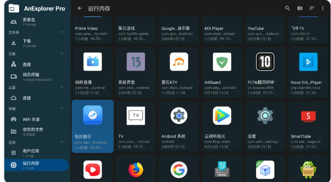The width and height of the screenshot is (331, 182).
Task: Click package name com.dan...zhushou
Action: click(x=91, y=142)
